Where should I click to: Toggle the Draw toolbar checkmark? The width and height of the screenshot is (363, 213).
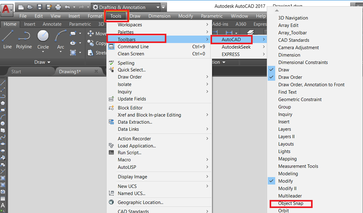tap(271, 70)
